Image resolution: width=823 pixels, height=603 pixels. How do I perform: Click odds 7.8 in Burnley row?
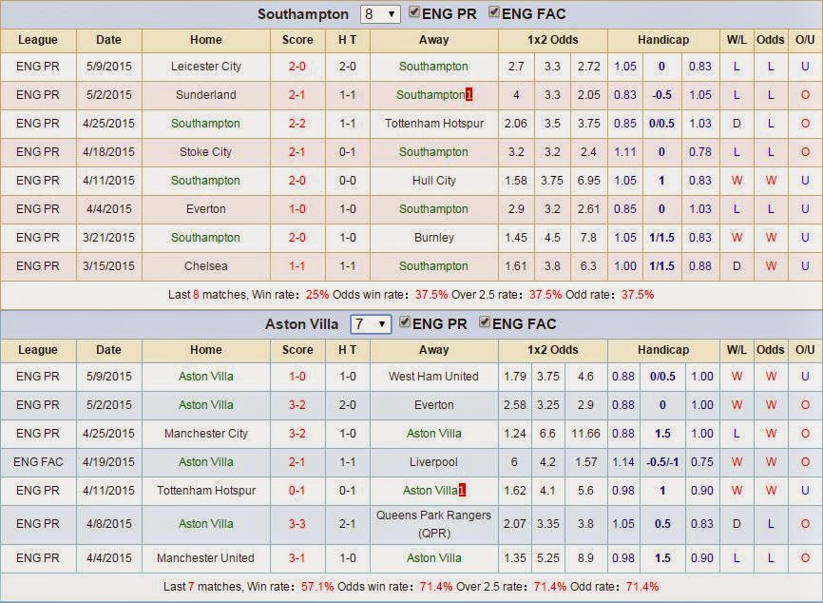click(588, 238)
